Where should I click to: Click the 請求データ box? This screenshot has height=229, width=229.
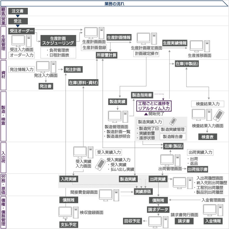click(x=158, y=210)
